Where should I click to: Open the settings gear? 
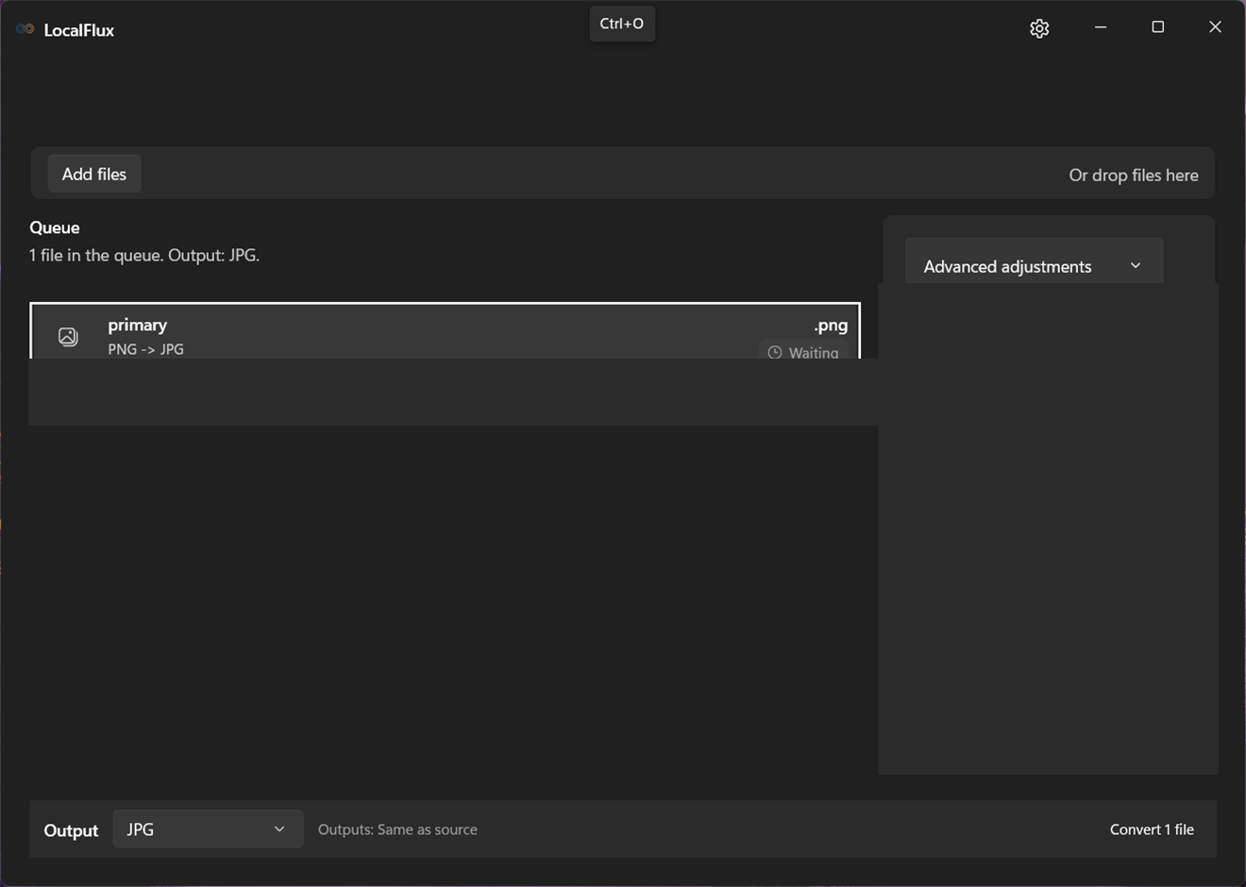tap(1039, 28)
